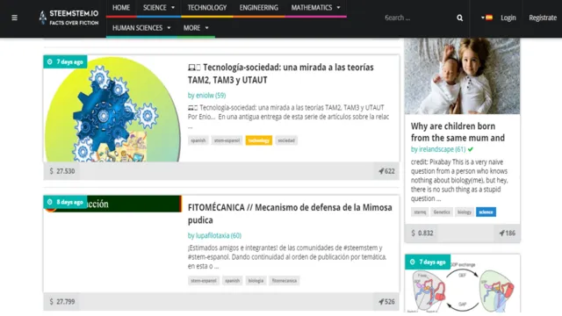This screenshot has height=316, width=562.
Task: Select the 'stem-espanol' tag under Tecnología-sociedad post
Action: 227,140
